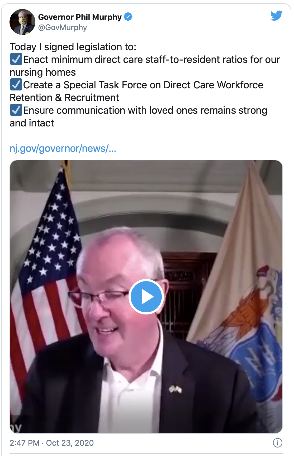Viewport: 294px width, 456px height.
Task: Play the embedded video
Action: coord(146,297)
